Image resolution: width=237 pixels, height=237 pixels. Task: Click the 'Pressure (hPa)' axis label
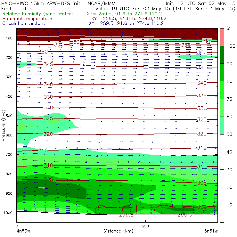point(4,126)
